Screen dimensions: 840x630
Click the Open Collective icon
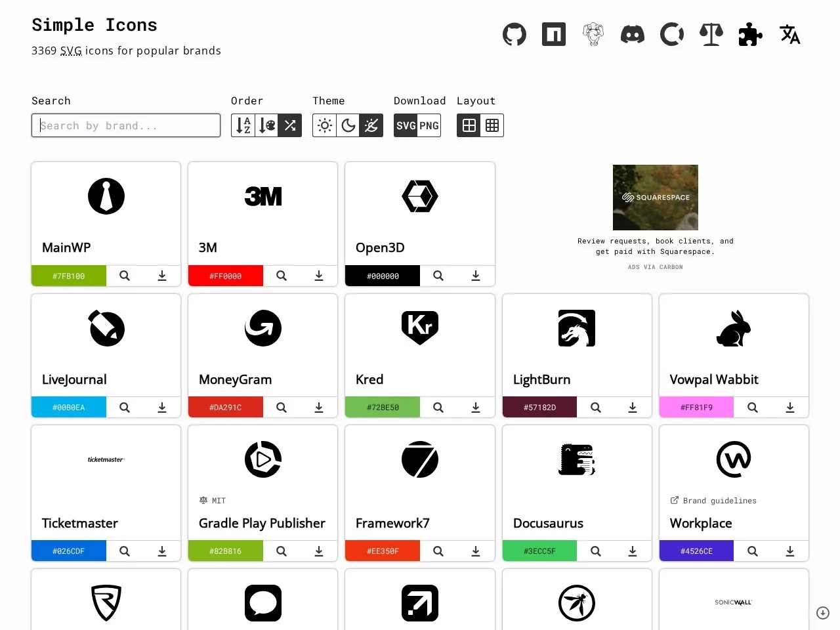[x=672, y=34]
